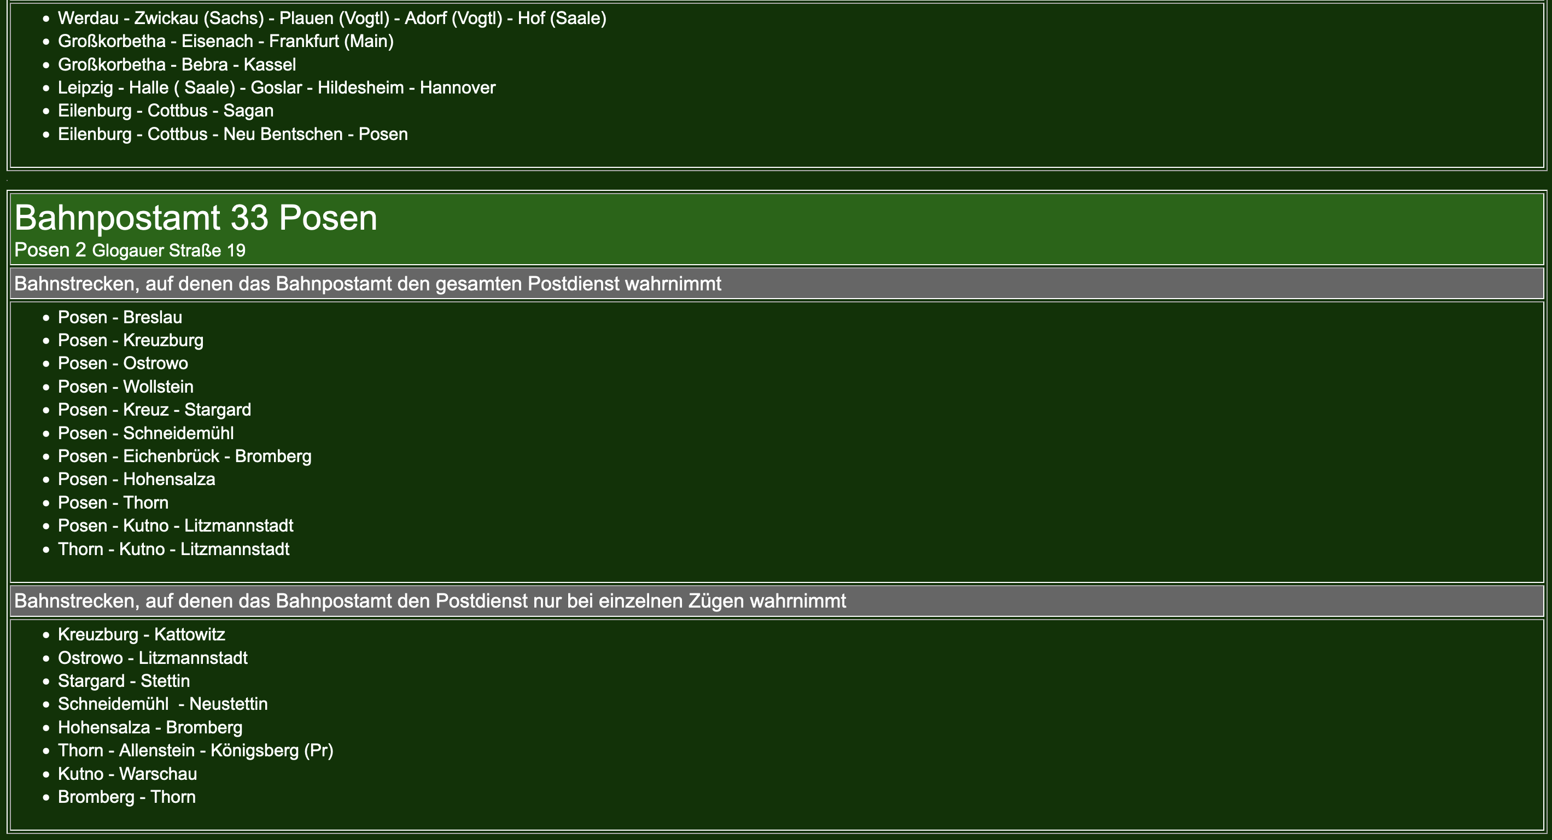
Task: Click Eilenburg - Cottbus - Neu Bentschen - Posen
Action: click(x=232, y=134)
